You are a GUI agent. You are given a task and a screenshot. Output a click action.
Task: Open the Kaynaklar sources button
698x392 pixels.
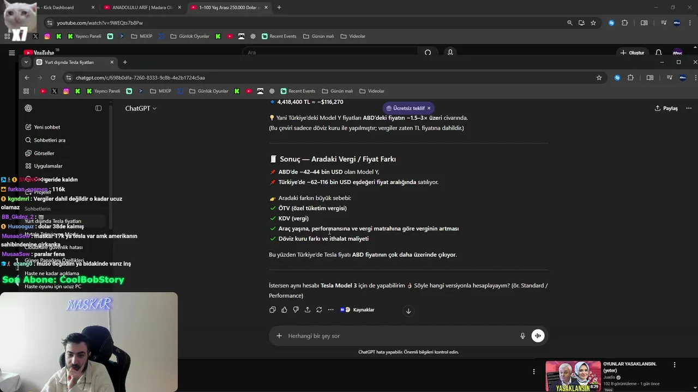[357, 310]
